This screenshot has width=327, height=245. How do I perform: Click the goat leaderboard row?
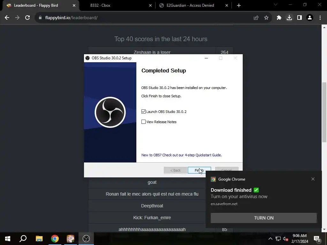[x=152, y=182]
